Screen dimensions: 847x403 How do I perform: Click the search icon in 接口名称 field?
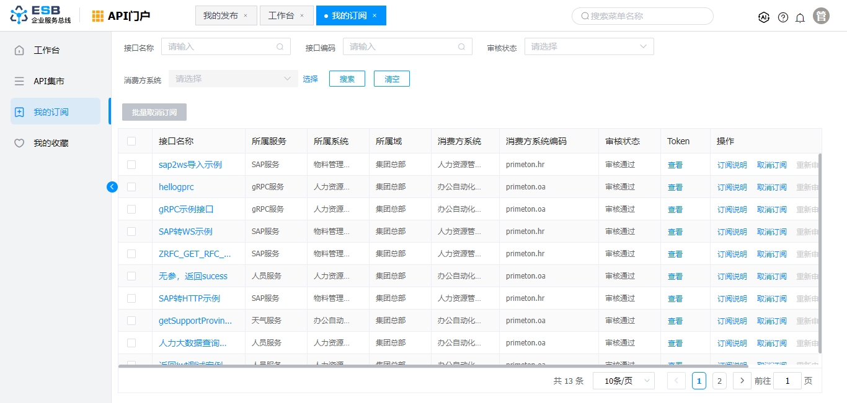280,46
